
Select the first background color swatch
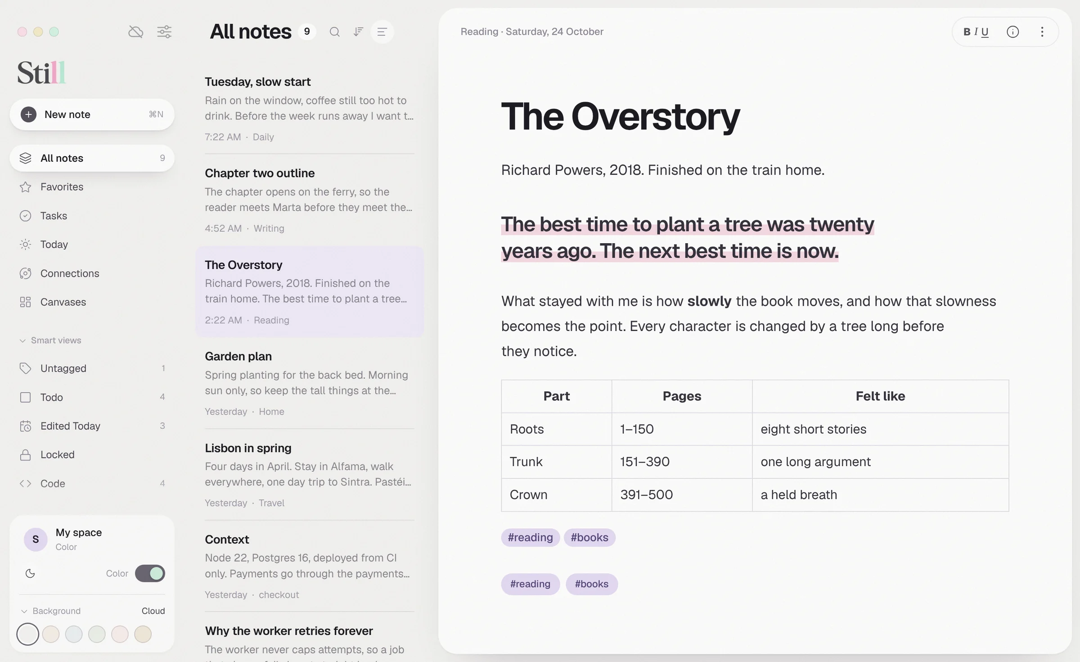(x=27, y=634)
